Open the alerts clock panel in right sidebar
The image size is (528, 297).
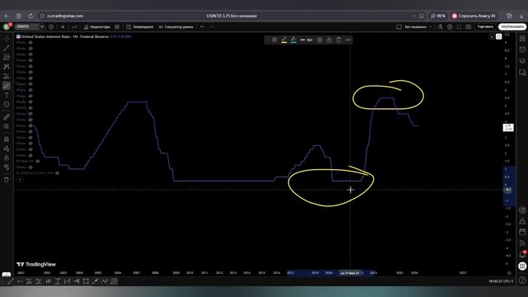522,49
